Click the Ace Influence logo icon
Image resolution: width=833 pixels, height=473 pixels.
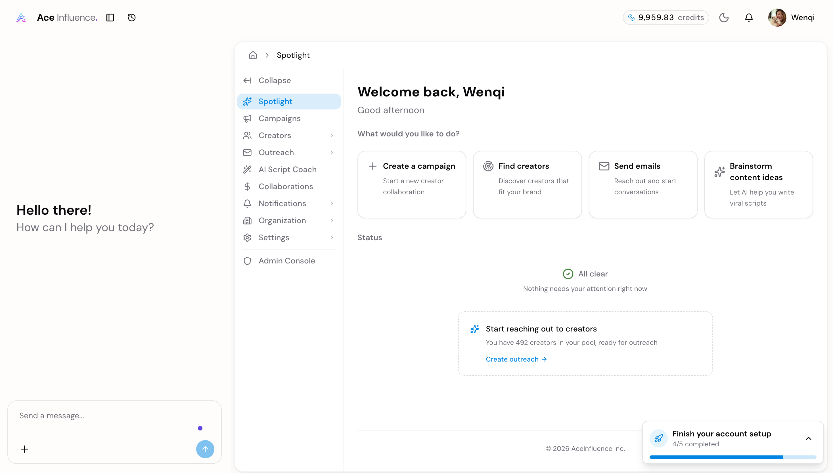pyautogui.click(x=21, y=18)
